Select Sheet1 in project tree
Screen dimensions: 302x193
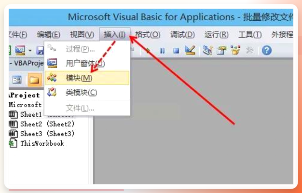point(31,114)
